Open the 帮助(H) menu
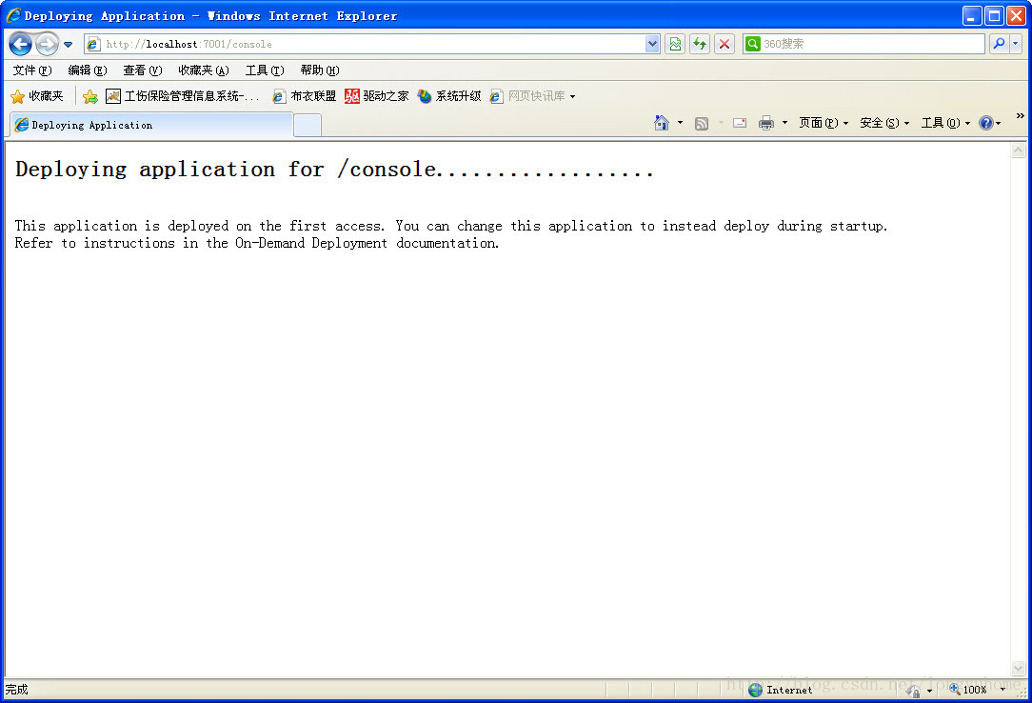This screenshot has width=1032, height=703. coord(320,70)
